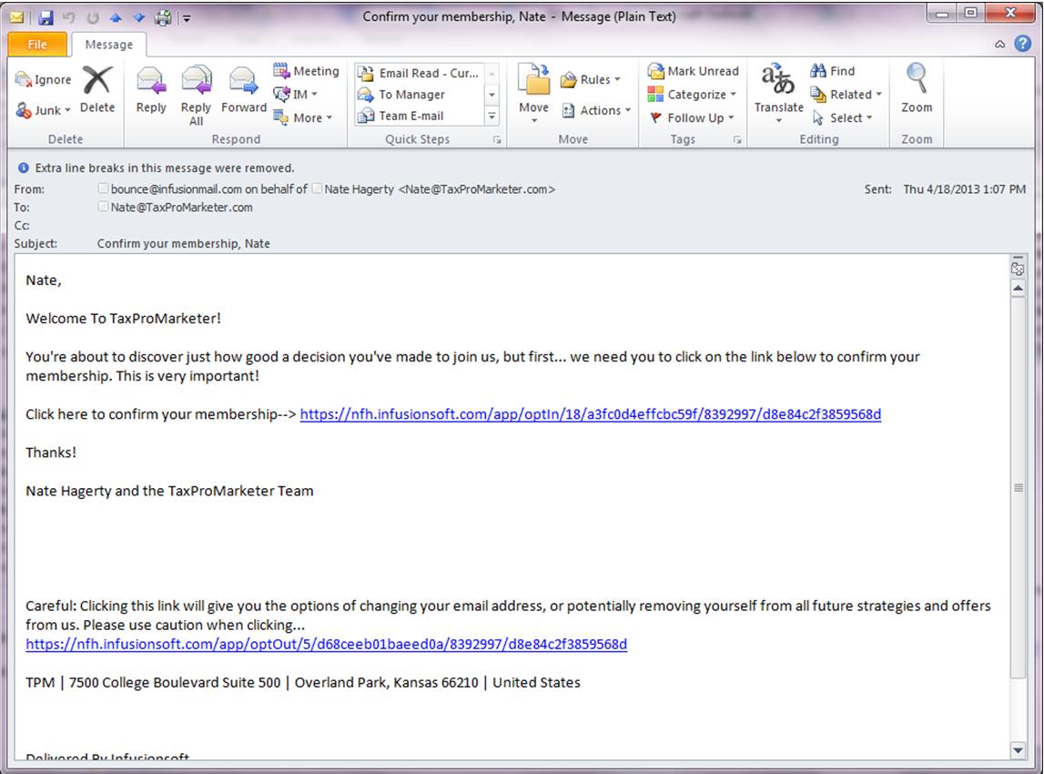The width and height of the screenshot is (1044, 774).
Task: Open the Select dropdown
Action: coord(842,117)
